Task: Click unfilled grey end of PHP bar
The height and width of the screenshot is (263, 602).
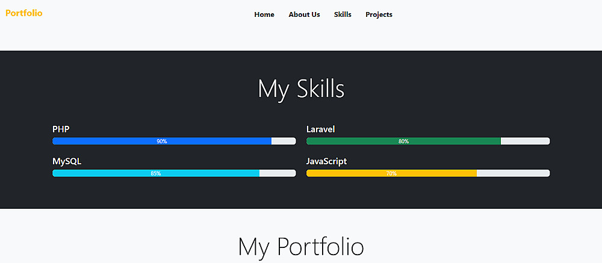Action: coord(284,141)
